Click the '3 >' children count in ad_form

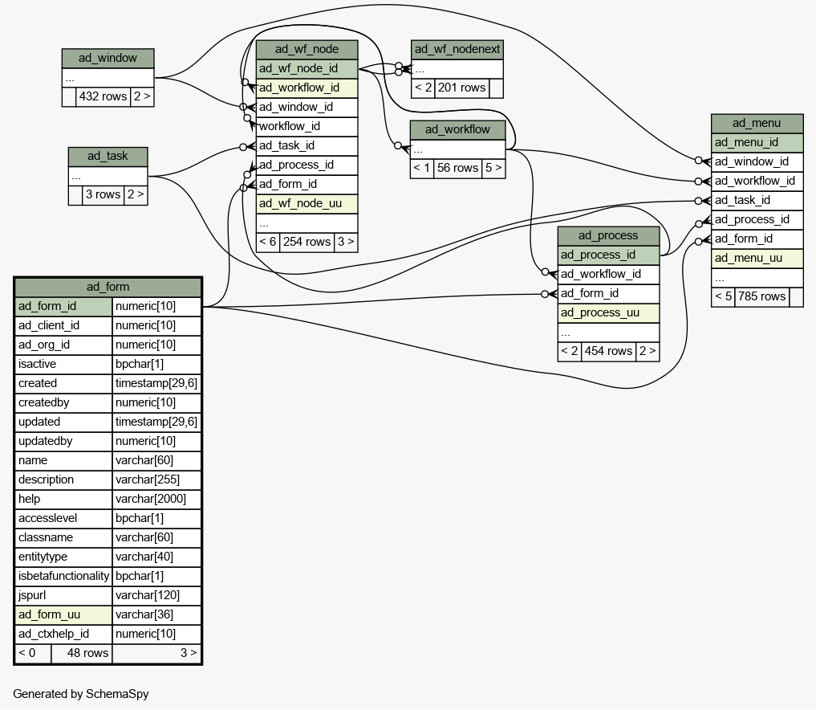tap(156, 653)
